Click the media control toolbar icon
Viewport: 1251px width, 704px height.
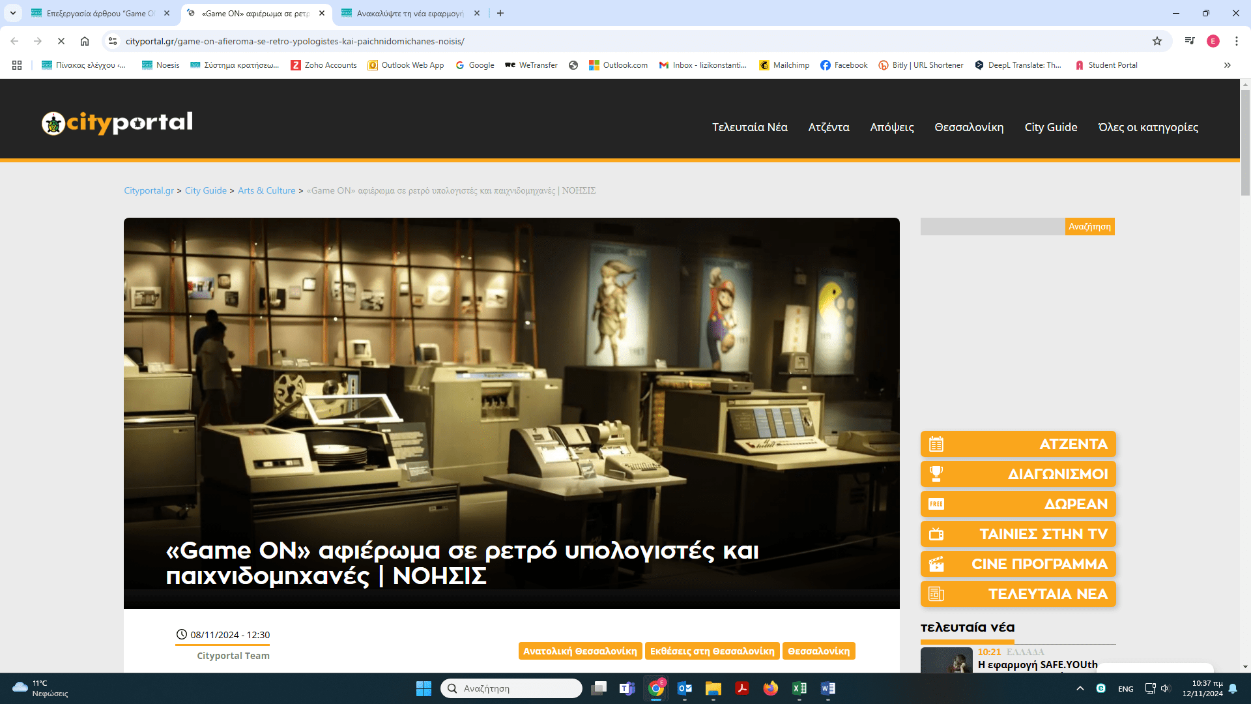tap(1190, 41)
